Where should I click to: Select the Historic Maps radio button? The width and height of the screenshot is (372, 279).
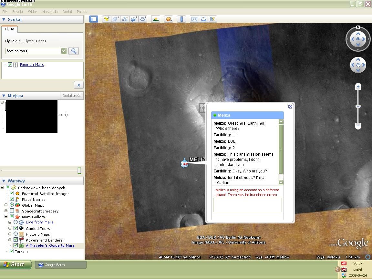pyautogui.click(x=15, y=234)
